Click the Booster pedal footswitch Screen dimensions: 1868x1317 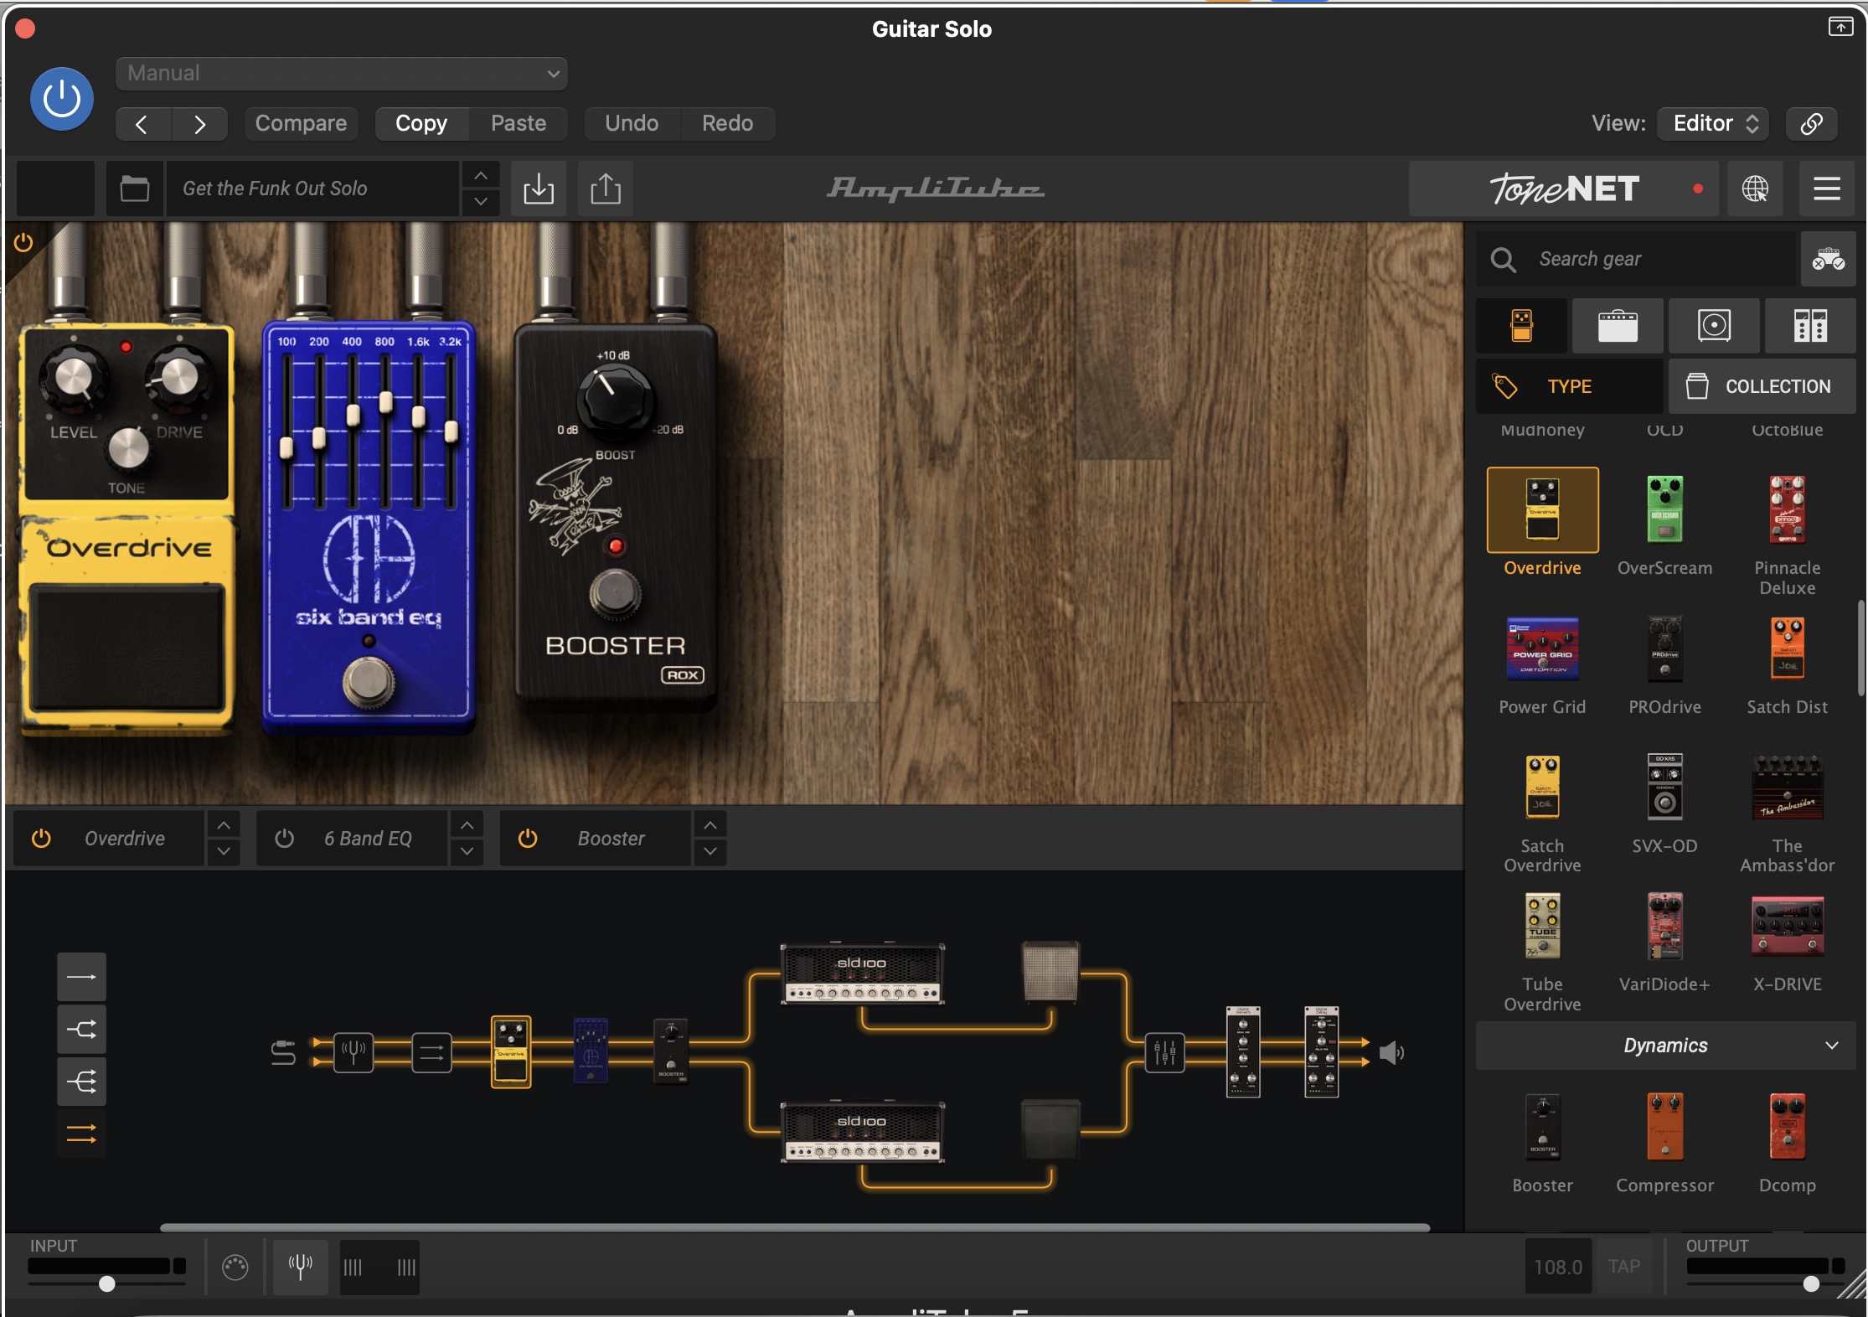coord(615,593)
